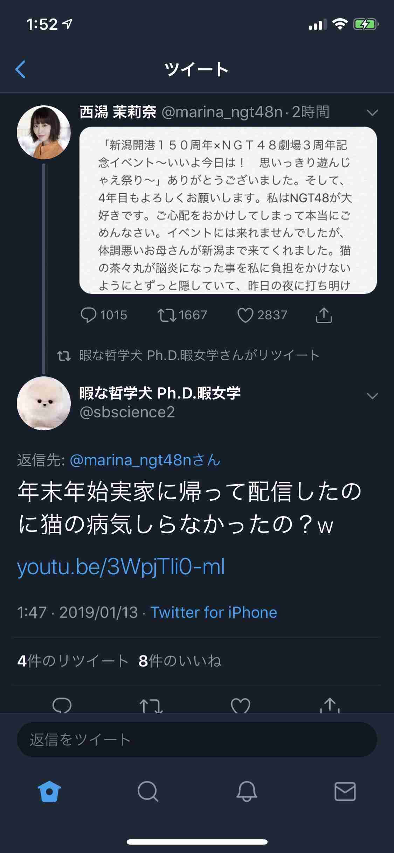Tap the back arrow icon
The height and width of the screenshot is (853, 394).
[21, 69]
